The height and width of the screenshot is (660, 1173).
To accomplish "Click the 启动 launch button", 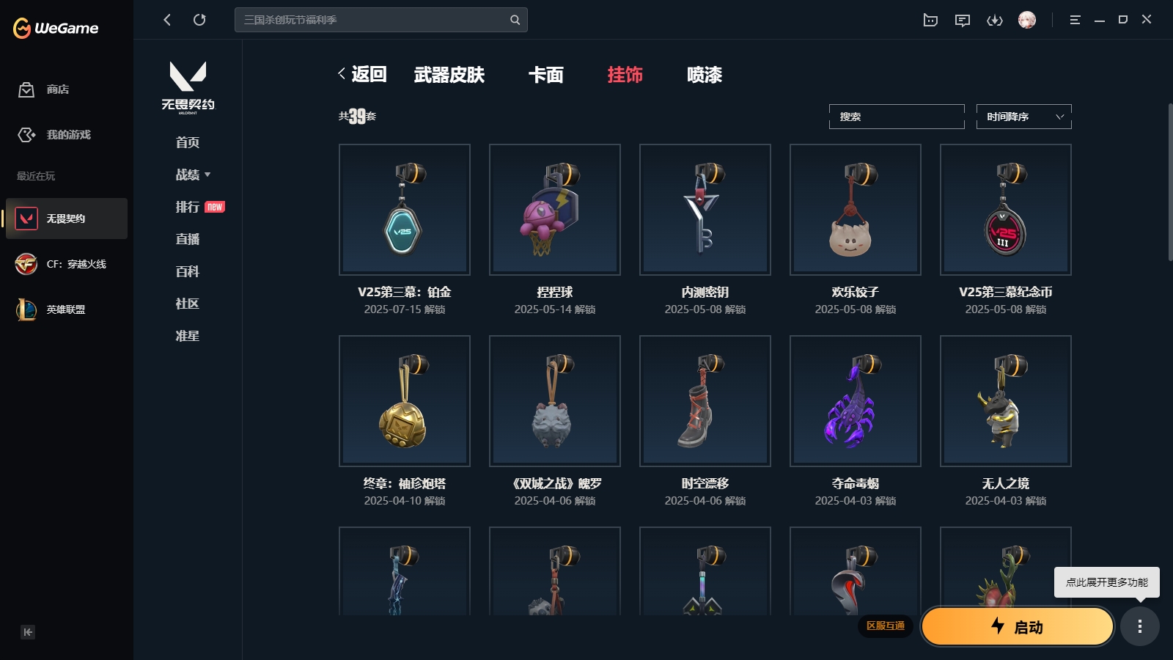I will [x=1018, y=627].
